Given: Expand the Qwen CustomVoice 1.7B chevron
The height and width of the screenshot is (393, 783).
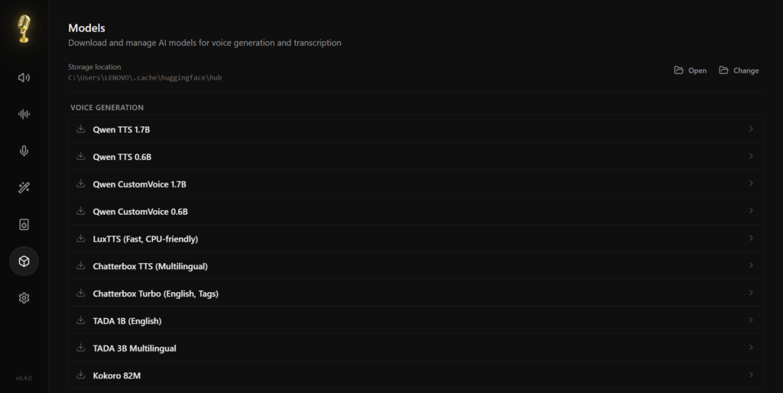Looking at the screenshot, I should point(751,184).
